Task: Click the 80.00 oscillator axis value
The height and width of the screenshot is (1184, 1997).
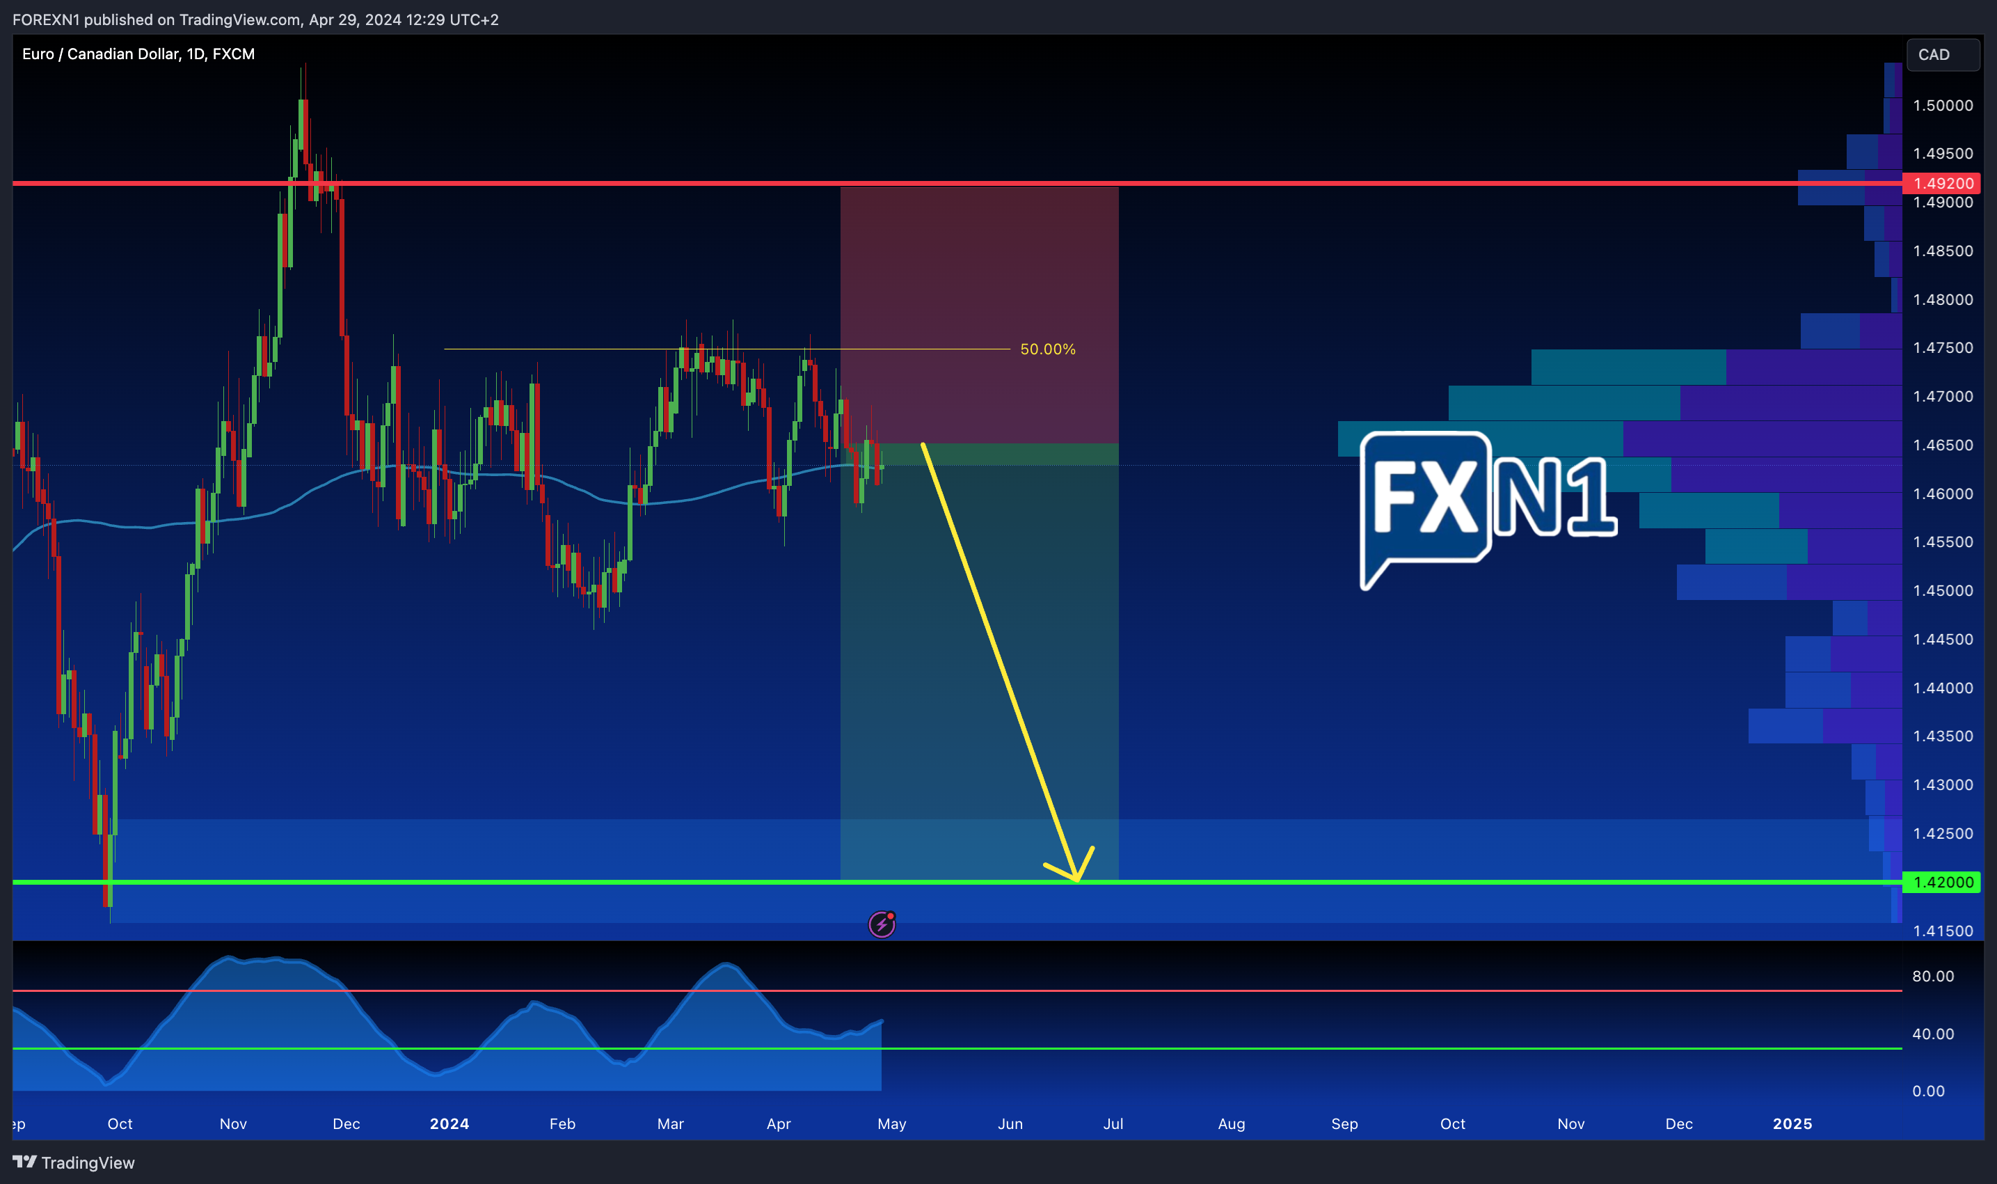Action: point(1933,976)
